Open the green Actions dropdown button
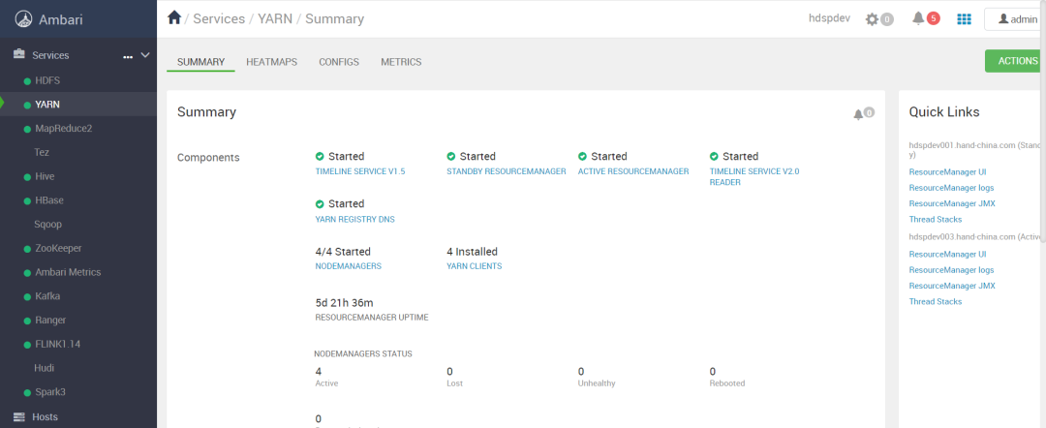The width and height of the screenshot is (1046, 428). point(1015,61)
